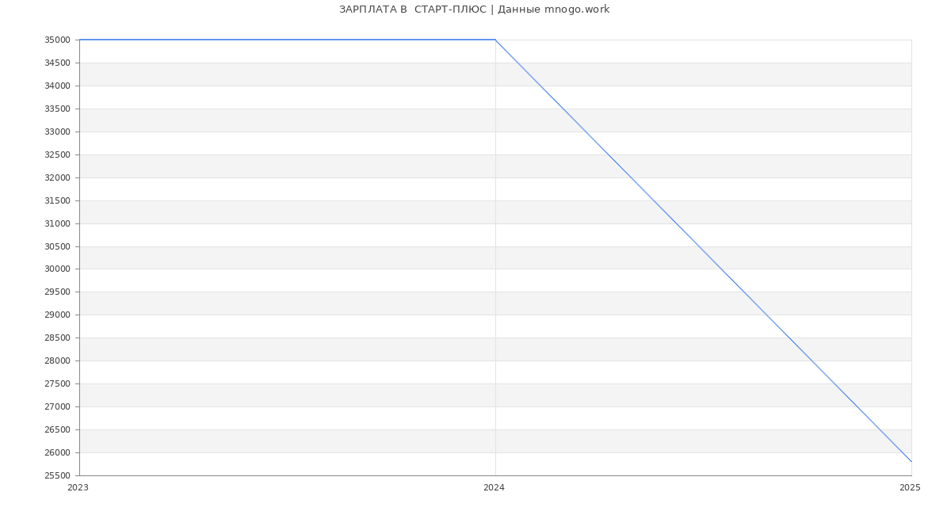This screenshot has height=515, width=951.
Task: Click the 25500 y-axis label
Action: [x=57, y=476]
